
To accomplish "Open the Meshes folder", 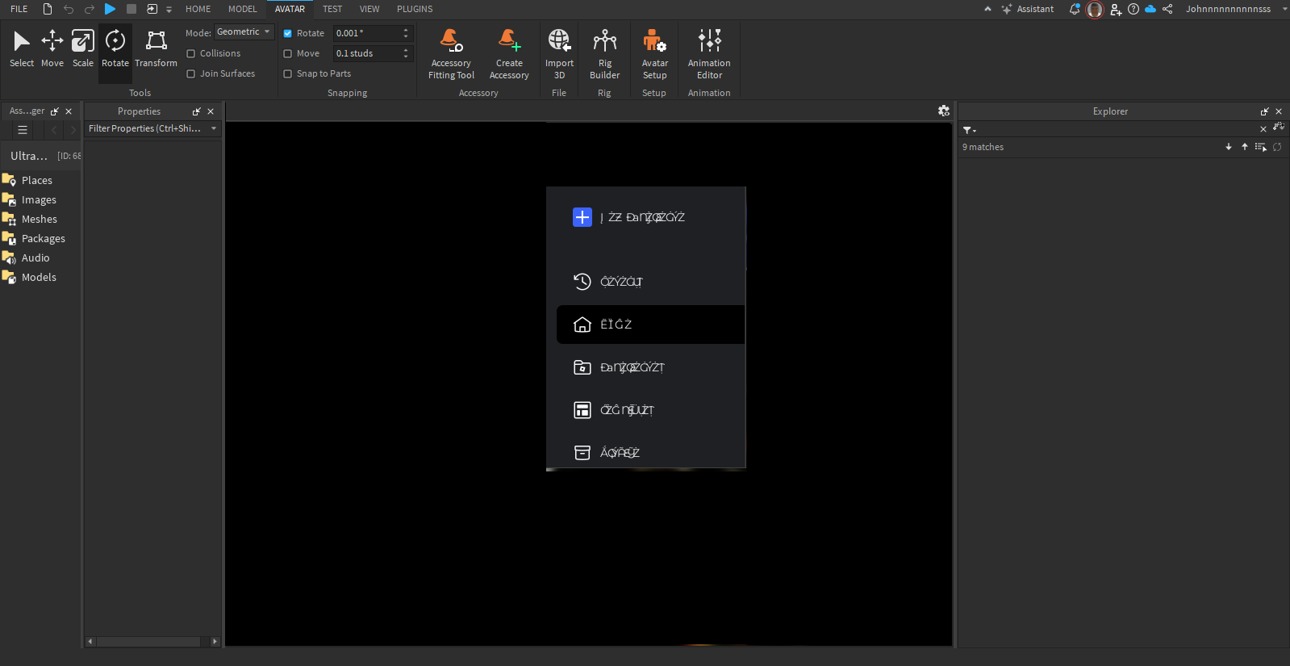I will pyautogui.click(x=39, y=220).
